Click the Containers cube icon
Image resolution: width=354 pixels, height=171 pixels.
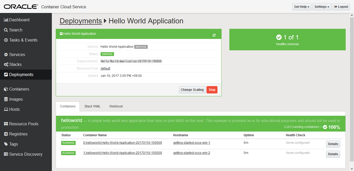pyautogui.click(x=6, y=89)
